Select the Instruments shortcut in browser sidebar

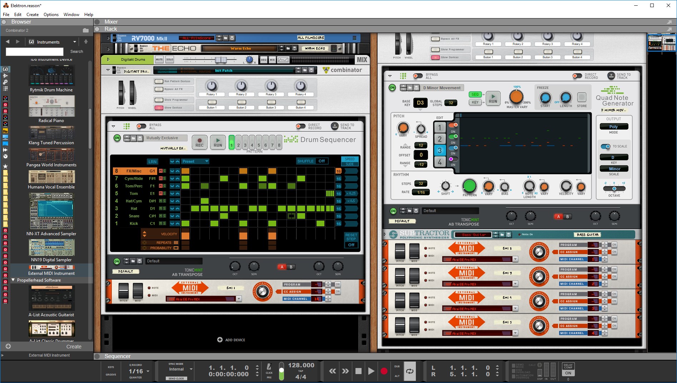click(x=5, y=69)
